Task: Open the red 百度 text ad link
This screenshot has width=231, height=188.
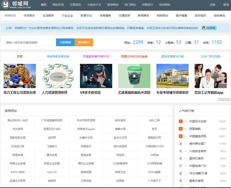Action: [x=19, y=56]
